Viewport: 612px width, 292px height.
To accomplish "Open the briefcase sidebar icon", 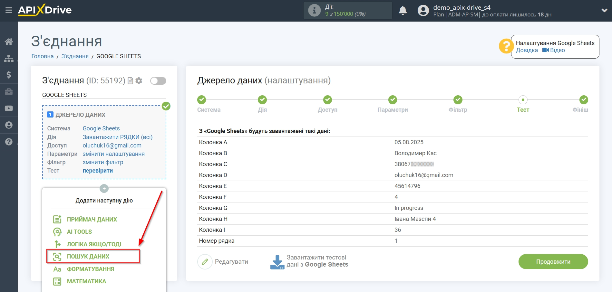I will pyautogui.click(x=9, y=92).
